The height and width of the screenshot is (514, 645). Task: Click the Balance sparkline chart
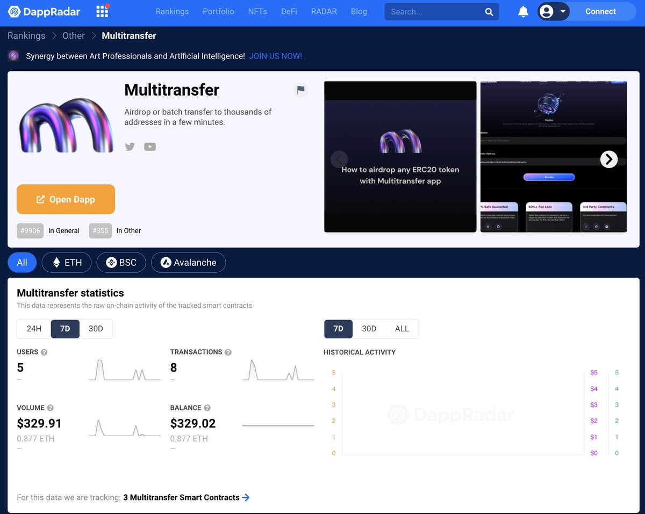point(278,426)
